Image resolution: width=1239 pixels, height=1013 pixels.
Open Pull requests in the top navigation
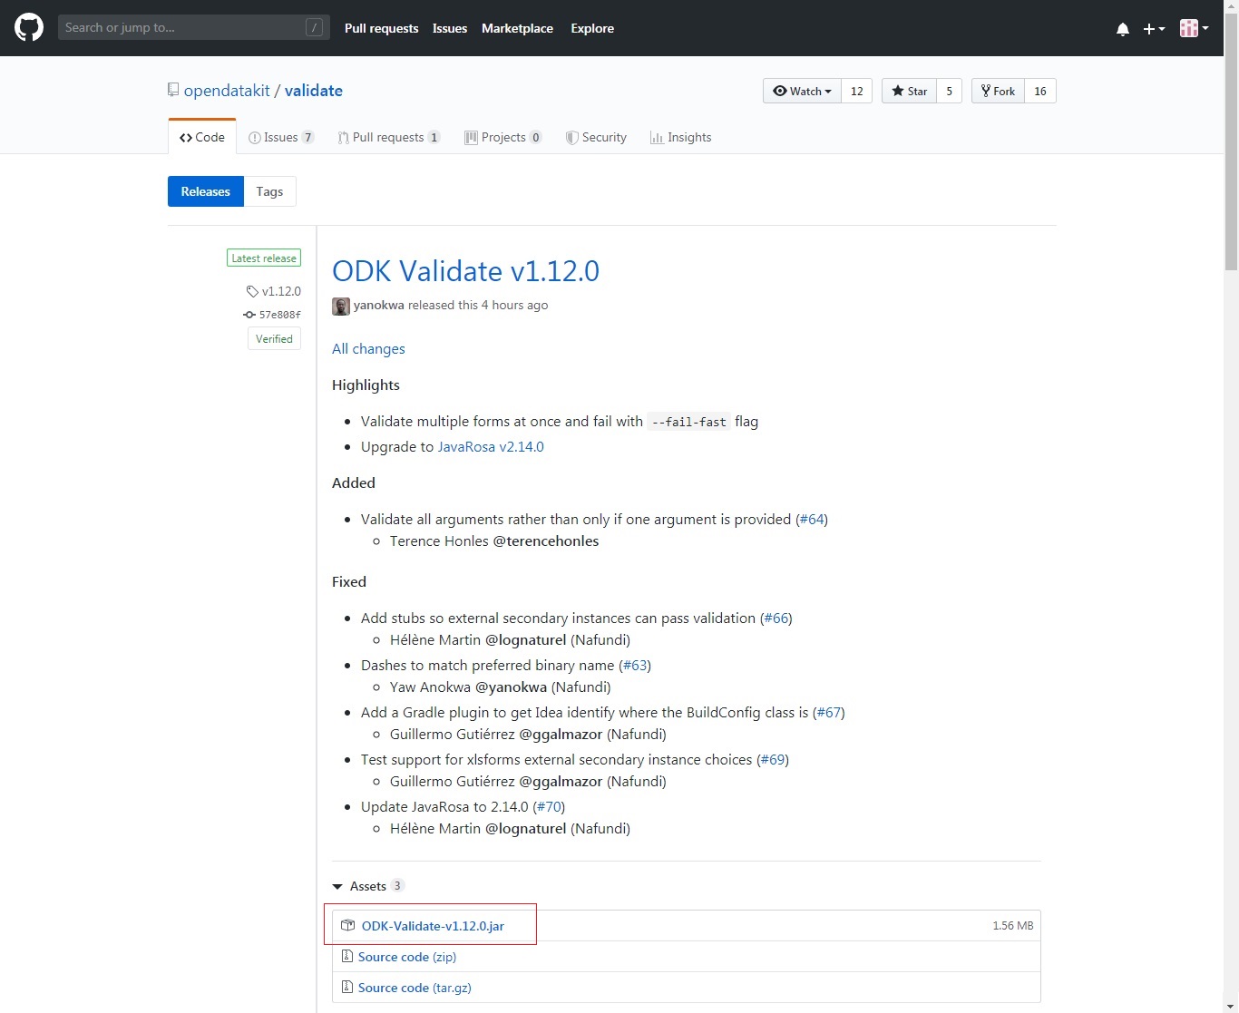(x=381, y=28)
